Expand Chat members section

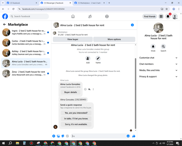click(158, 64)
